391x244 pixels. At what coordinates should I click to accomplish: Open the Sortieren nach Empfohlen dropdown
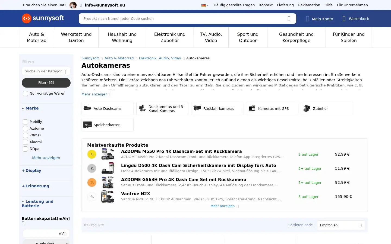(x=341, y=225)
